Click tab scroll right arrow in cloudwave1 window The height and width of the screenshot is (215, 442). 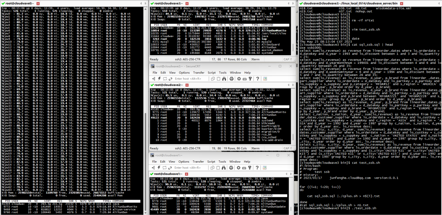click(291, 174)
